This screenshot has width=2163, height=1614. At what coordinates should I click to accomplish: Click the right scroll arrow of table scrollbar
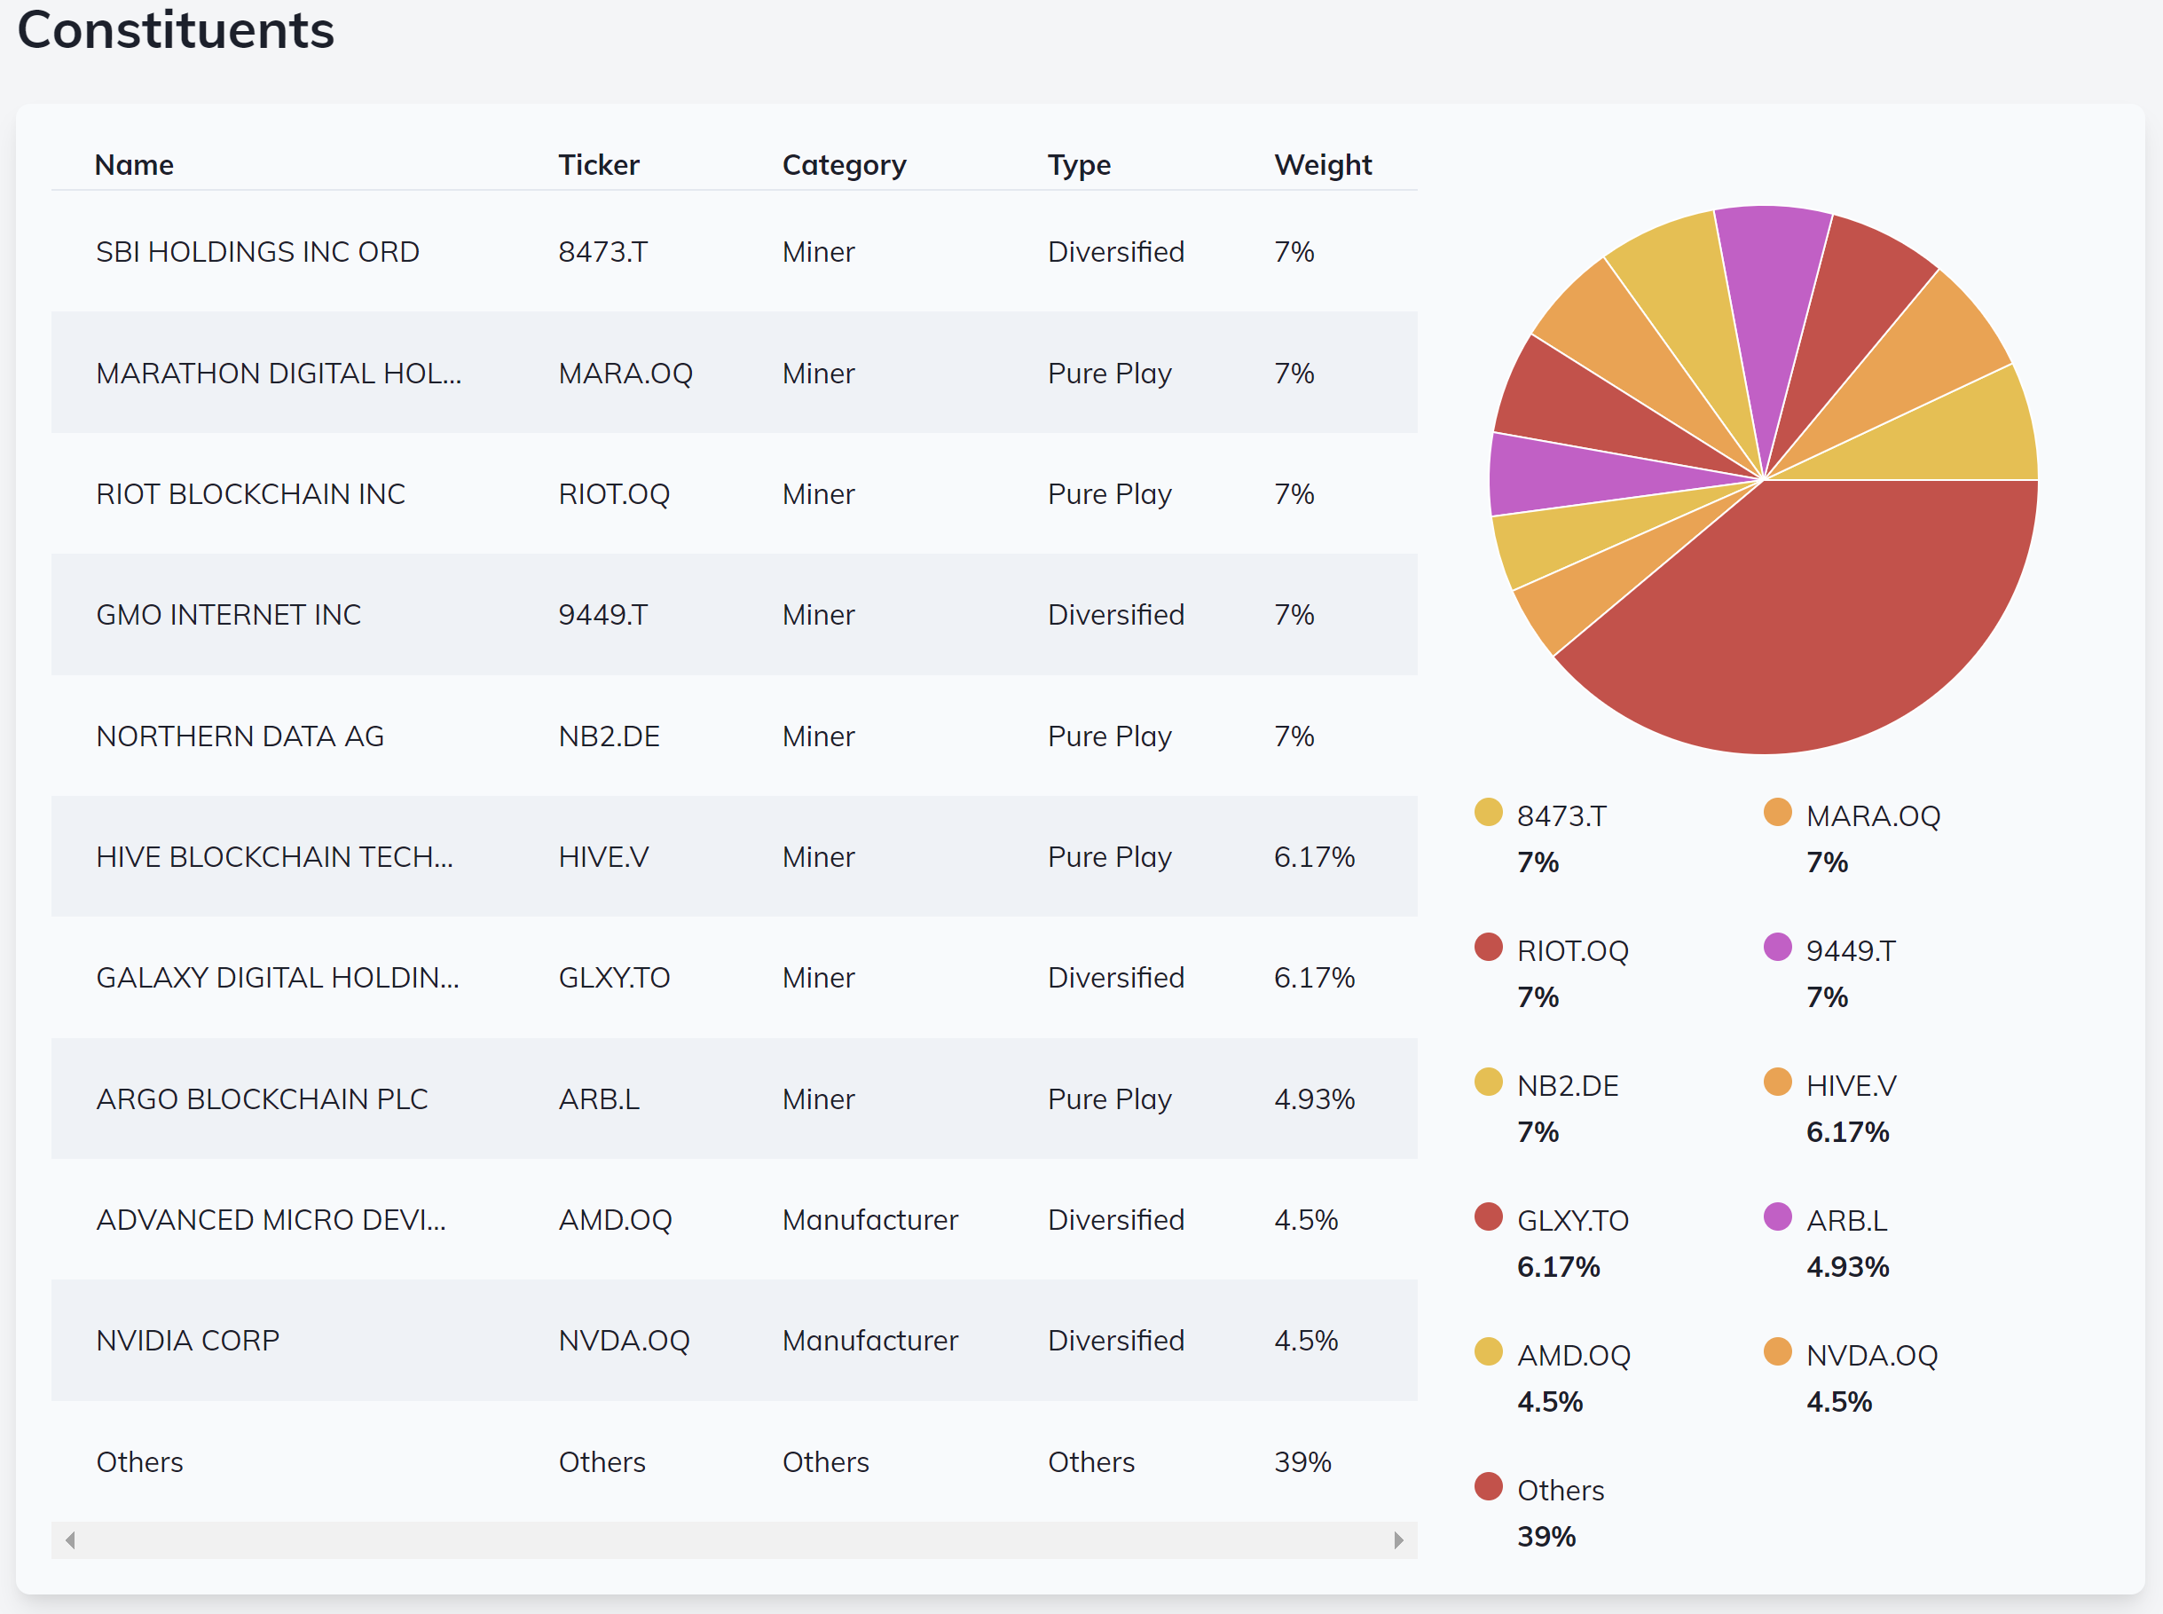coord(1398,1539)
